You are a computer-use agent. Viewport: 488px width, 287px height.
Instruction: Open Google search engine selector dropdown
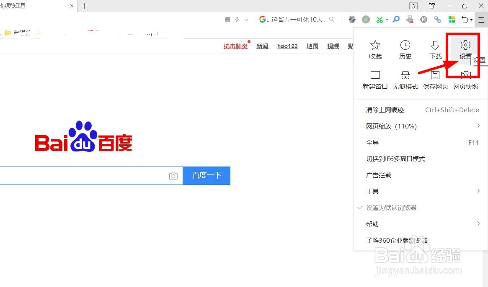(264, 20)
